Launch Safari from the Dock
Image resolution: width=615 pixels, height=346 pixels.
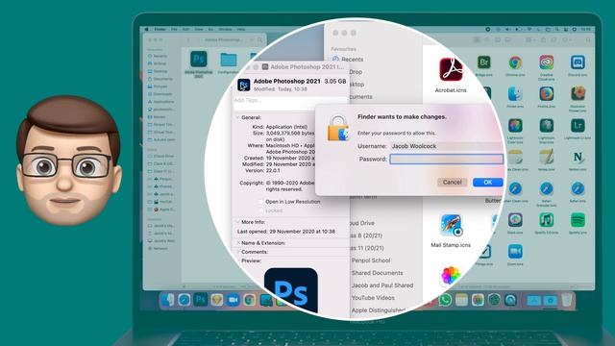click(184, 300)
